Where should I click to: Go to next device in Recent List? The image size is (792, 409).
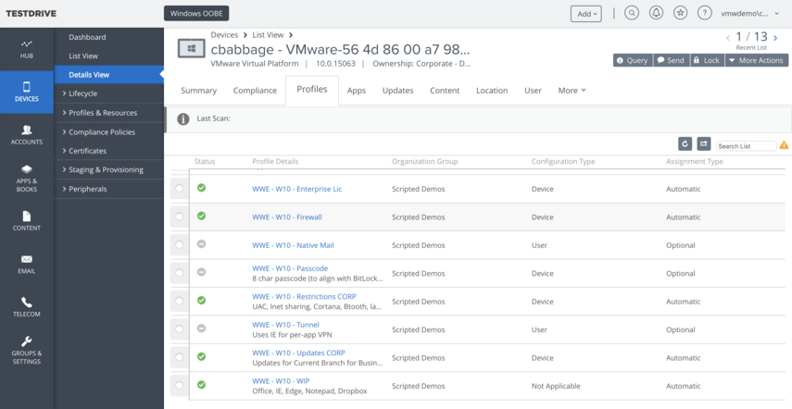point(776,37)
